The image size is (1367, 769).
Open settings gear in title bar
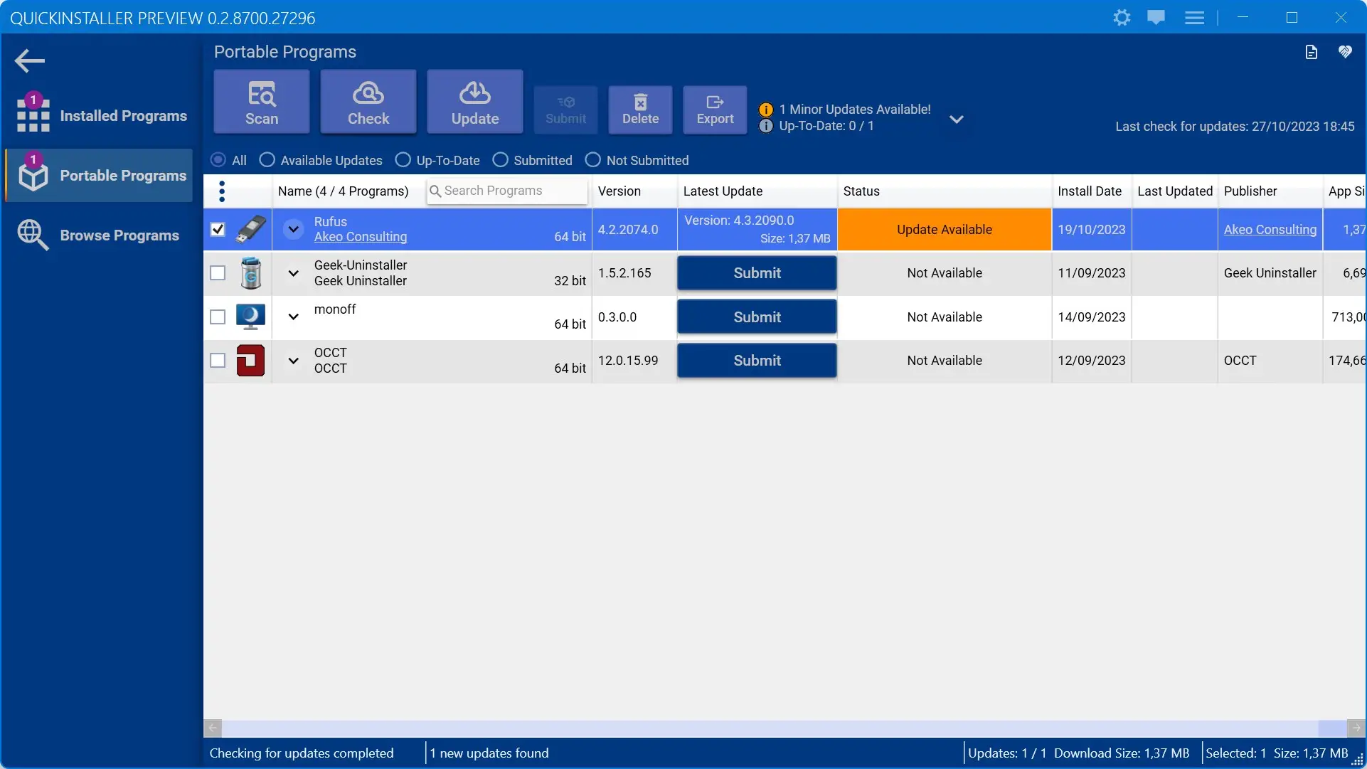click(1122, 18)
